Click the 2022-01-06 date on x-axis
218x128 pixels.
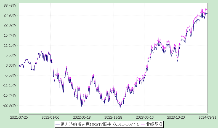coord(50,117)
